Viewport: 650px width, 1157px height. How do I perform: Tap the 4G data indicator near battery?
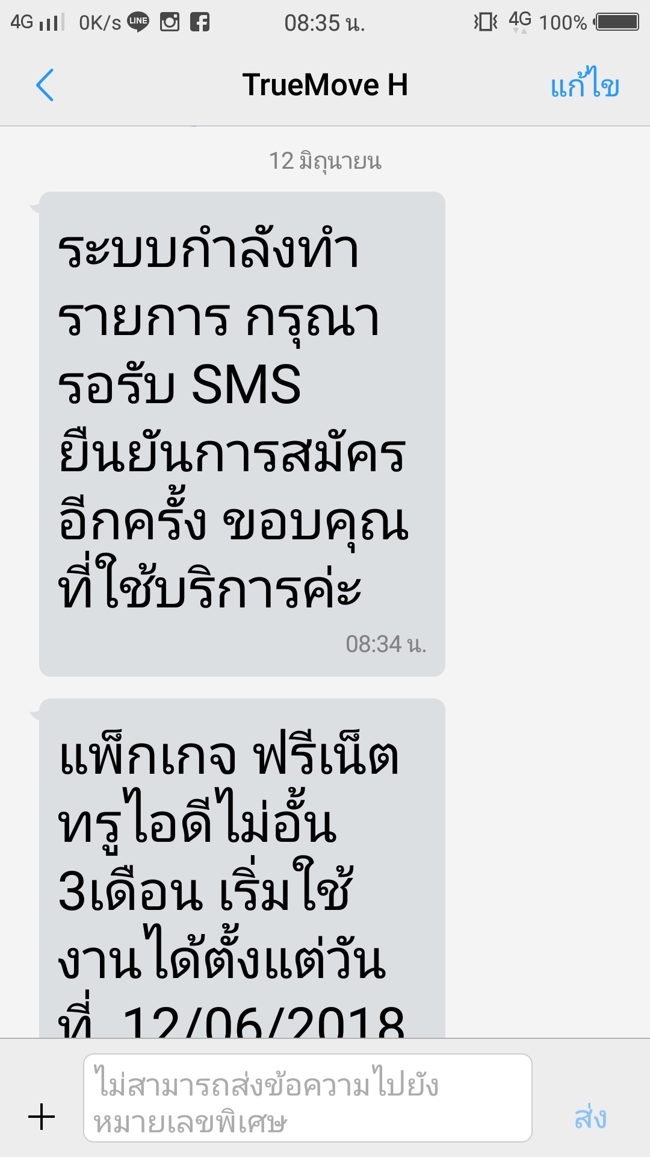[x=520, y=21]
